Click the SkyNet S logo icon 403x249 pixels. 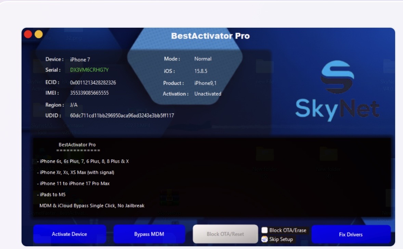[x=337, y=77]
